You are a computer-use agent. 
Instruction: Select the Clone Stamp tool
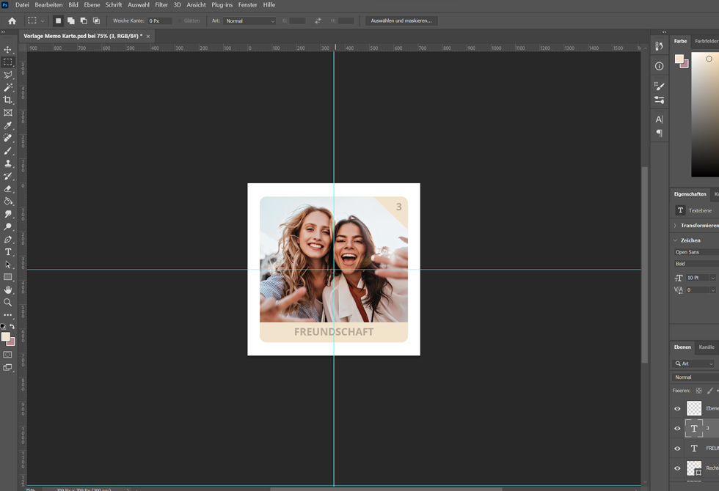tap(8, 163)
